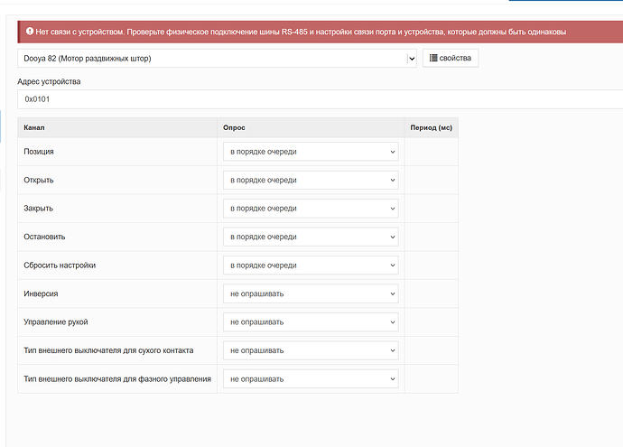The height and width of the screenshot is (447, 623).
Task: Expand the polling dropdown for Позиция
Action: click(x=311, y=152)
